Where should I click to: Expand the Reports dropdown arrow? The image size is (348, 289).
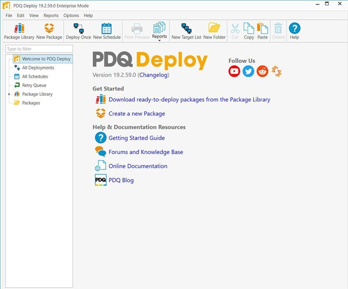pyautogui.click(x=159, y=41)
